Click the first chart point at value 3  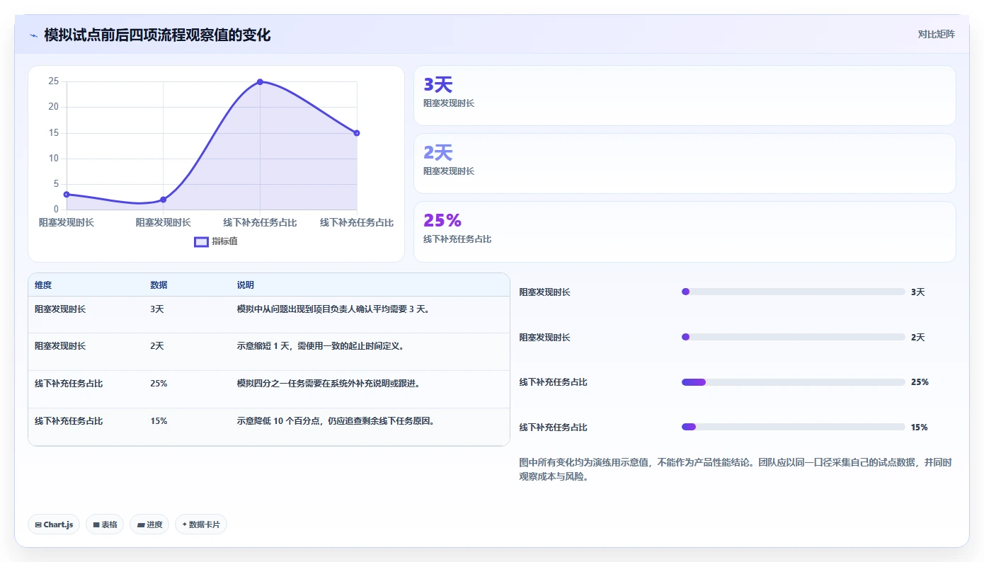67,194
